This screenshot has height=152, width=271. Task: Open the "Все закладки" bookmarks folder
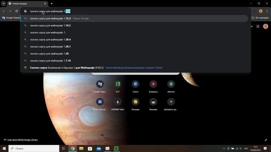coord(260,18)
